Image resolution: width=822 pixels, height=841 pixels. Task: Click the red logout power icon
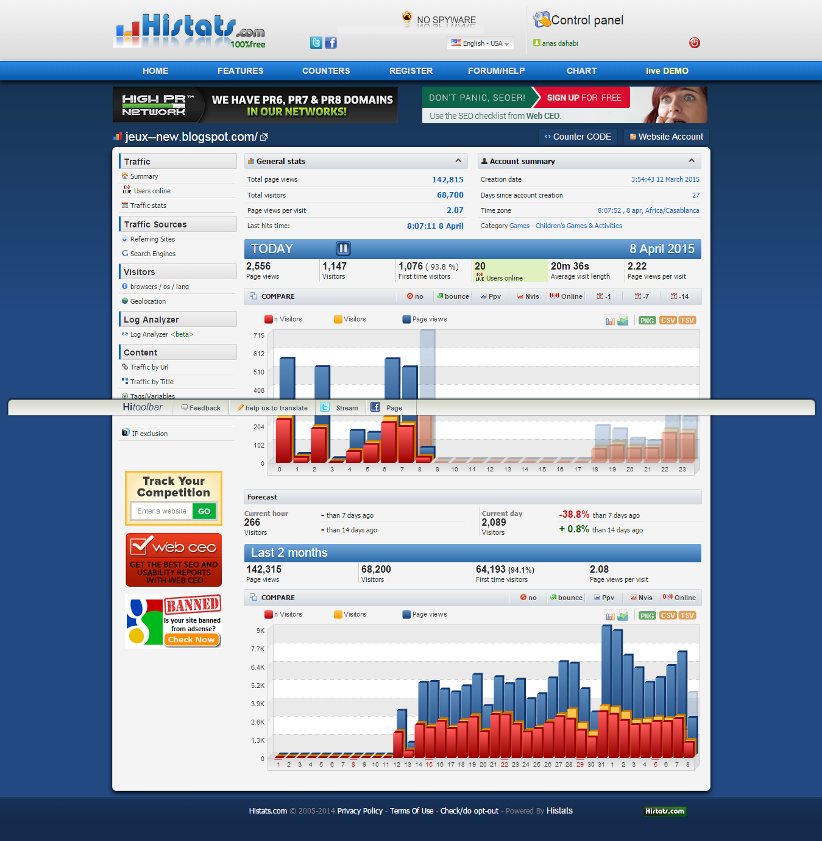(694, 43)
